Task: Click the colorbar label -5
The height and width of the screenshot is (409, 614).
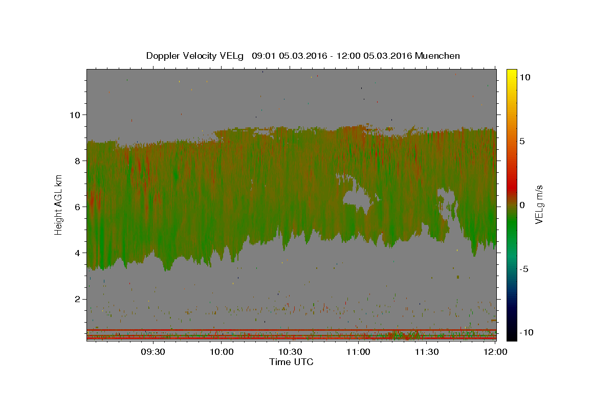Action: click(x=525, y=269)
